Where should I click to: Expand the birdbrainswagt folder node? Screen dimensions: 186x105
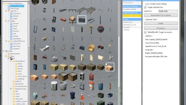[11, 89]
